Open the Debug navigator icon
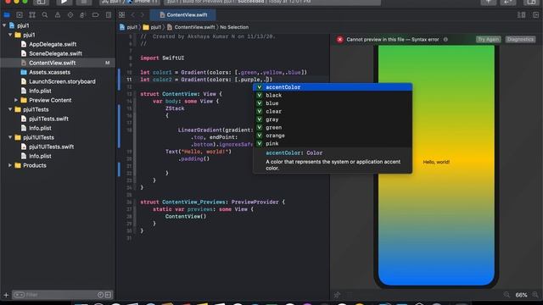This screenshot has width=543, height=305. pos(82,15)
